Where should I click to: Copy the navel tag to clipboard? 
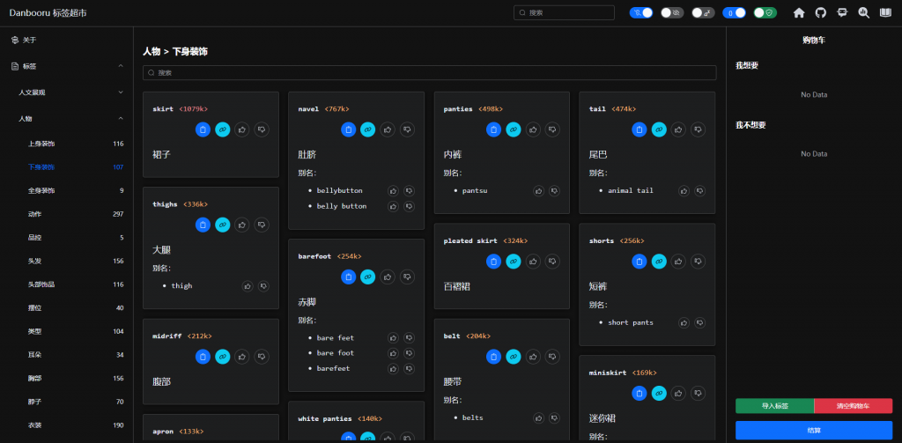coord(348,129)
